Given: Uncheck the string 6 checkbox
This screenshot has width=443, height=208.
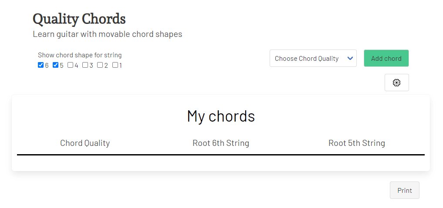Looking at the screenshot, I should pyautogui.click(x=41, y=65).
